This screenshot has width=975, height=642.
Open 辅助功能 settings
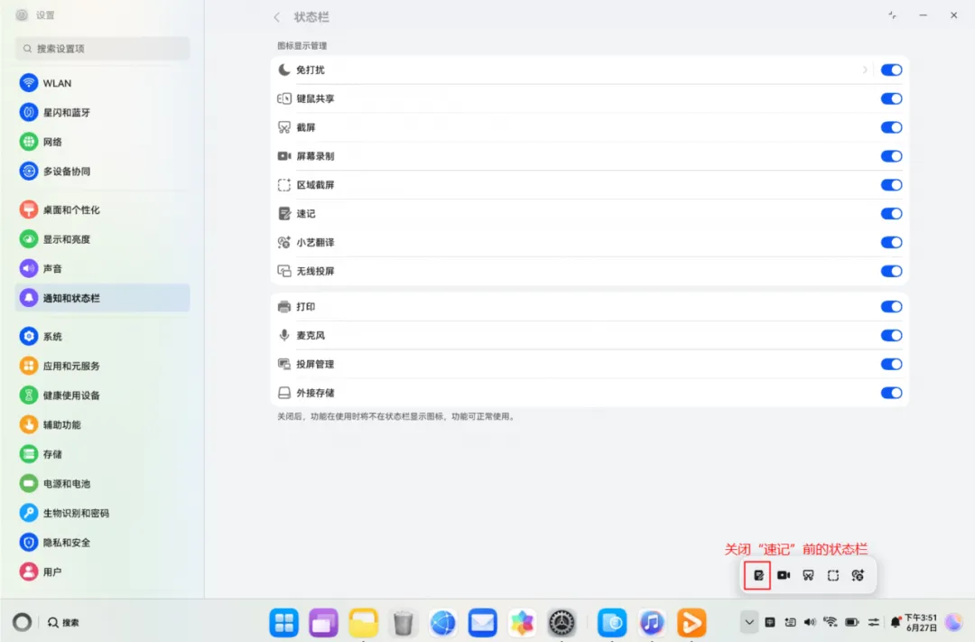103,425
